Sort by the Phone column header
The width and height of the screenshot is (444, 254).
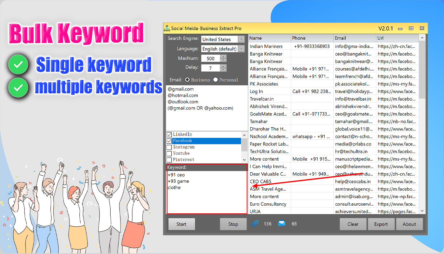coord(312,38)
